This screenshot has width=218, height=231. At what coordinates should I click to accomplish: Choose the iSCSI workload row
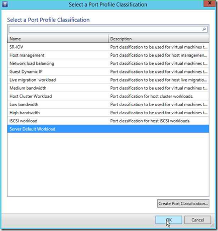[108, 121]
